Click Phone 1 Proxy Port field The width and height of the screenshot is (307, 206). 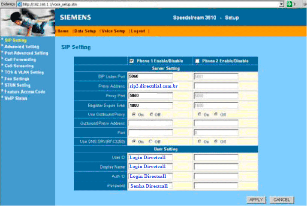(150, 96)
